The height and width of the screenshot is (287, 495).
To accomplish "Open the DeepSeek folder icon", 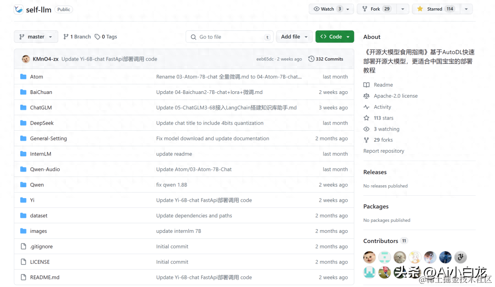I will pyautogui.click(x=23, y=123).
